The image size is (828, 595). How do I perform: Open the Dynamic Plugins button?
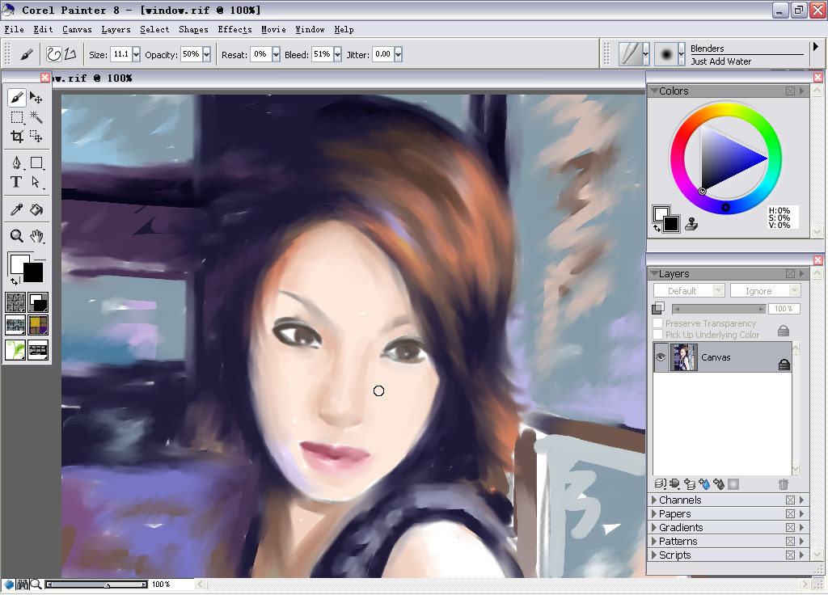(675, 483)
